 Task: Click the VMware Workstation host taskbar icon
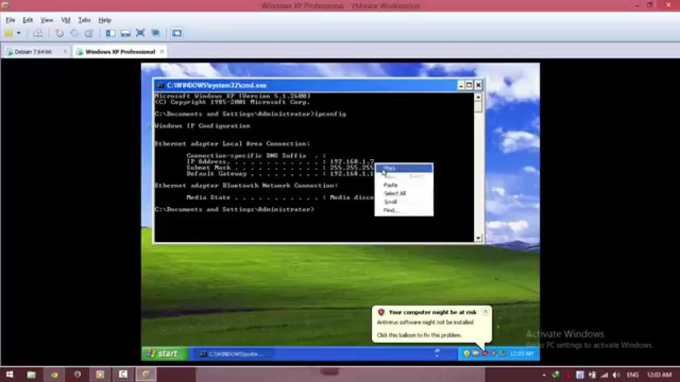(146, 375)
